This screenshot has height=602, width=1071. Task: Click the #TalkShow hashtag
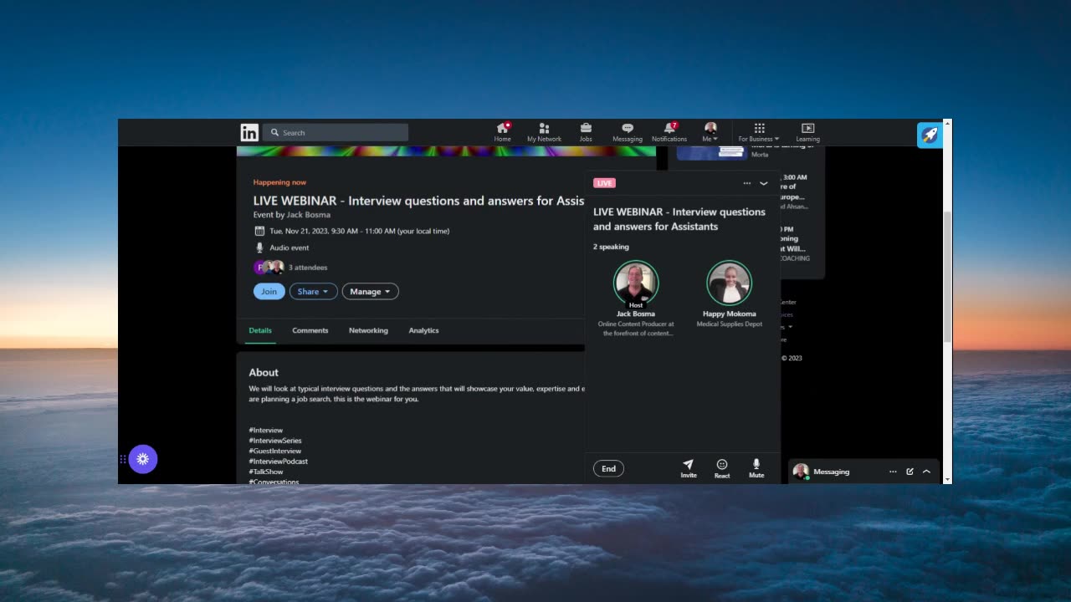266,472
